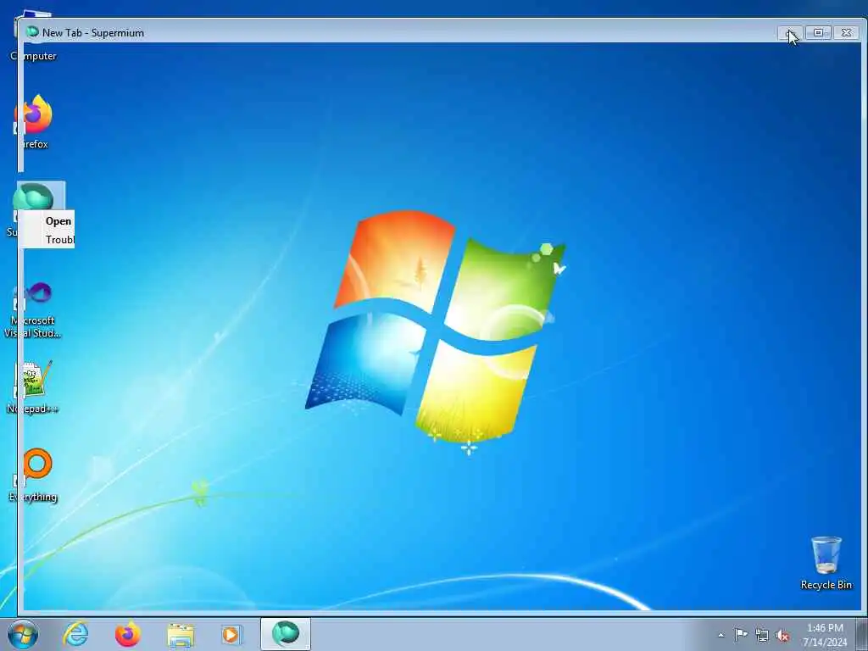
Task: Select the Recycle Bin icon
Action: (826, 563)
